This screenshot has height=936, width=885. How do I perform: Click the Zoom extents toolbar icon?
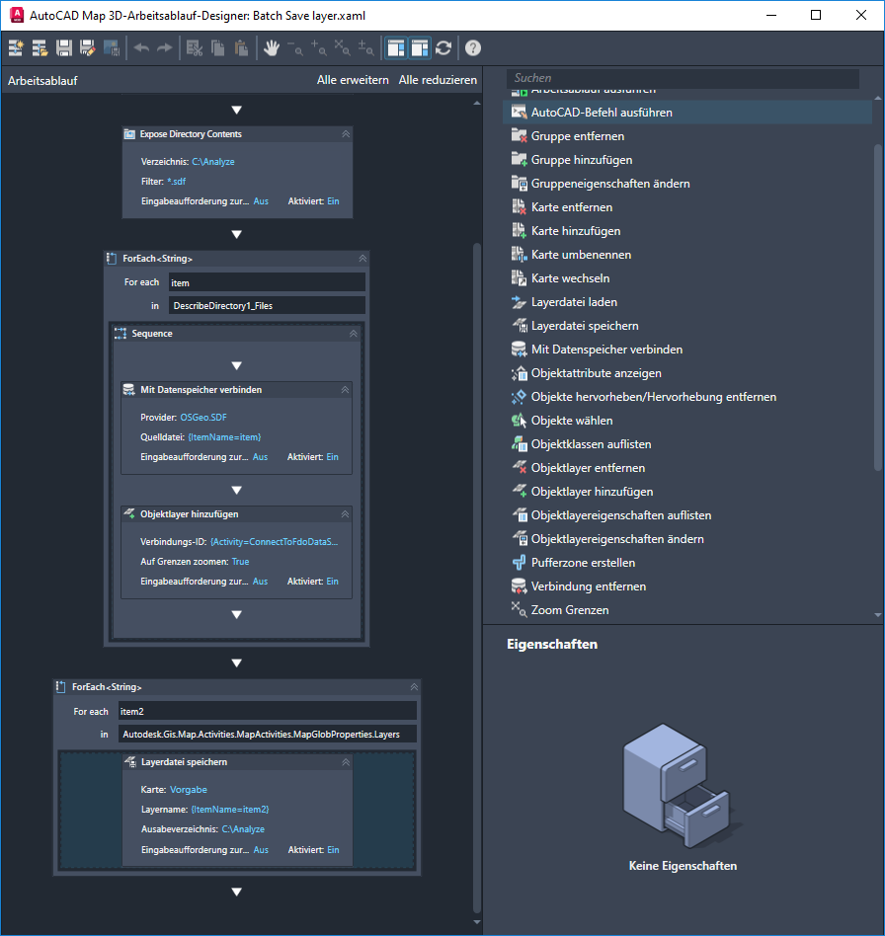(342, 48)
